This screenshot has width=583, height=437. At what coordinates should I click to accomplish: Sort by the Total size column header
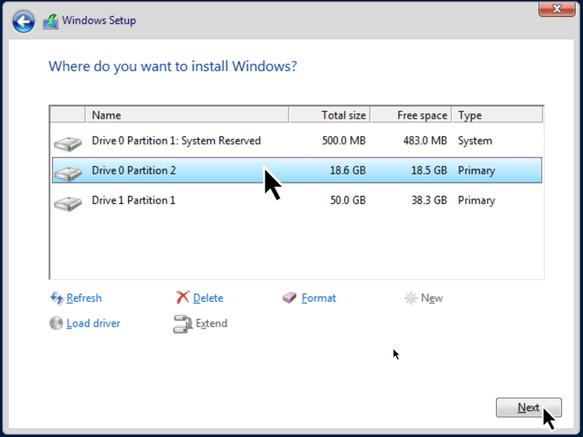click(329, 115)
